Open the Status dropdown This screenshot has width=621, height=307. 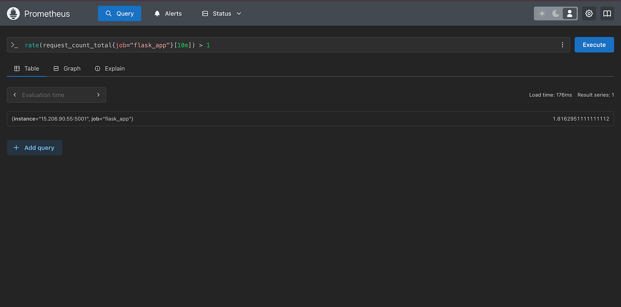[221, 13]
